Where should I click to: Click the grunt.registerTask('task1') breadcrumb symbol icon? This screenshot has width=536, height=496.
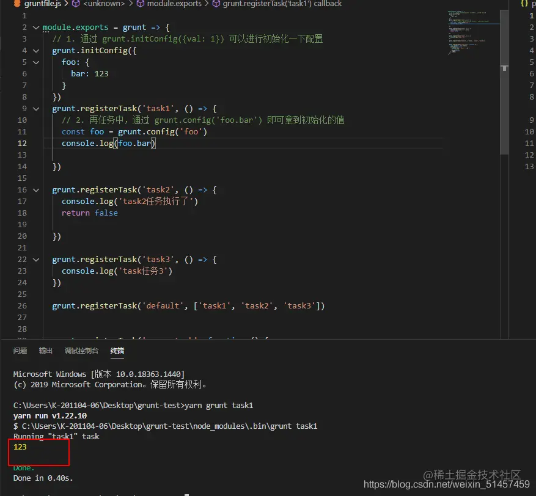coord(216,4)
